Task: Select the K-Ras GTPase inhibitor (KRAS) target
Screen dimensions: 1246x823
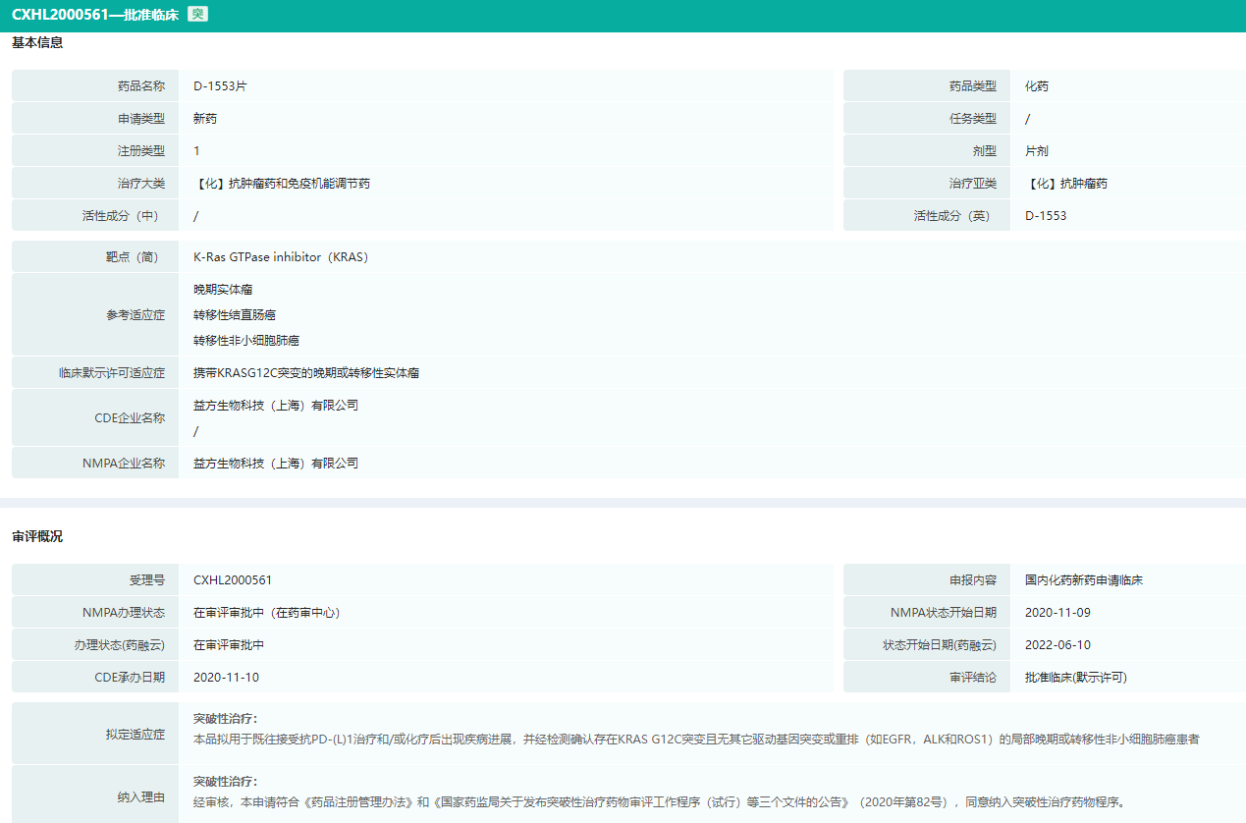Action: (281, 257)
